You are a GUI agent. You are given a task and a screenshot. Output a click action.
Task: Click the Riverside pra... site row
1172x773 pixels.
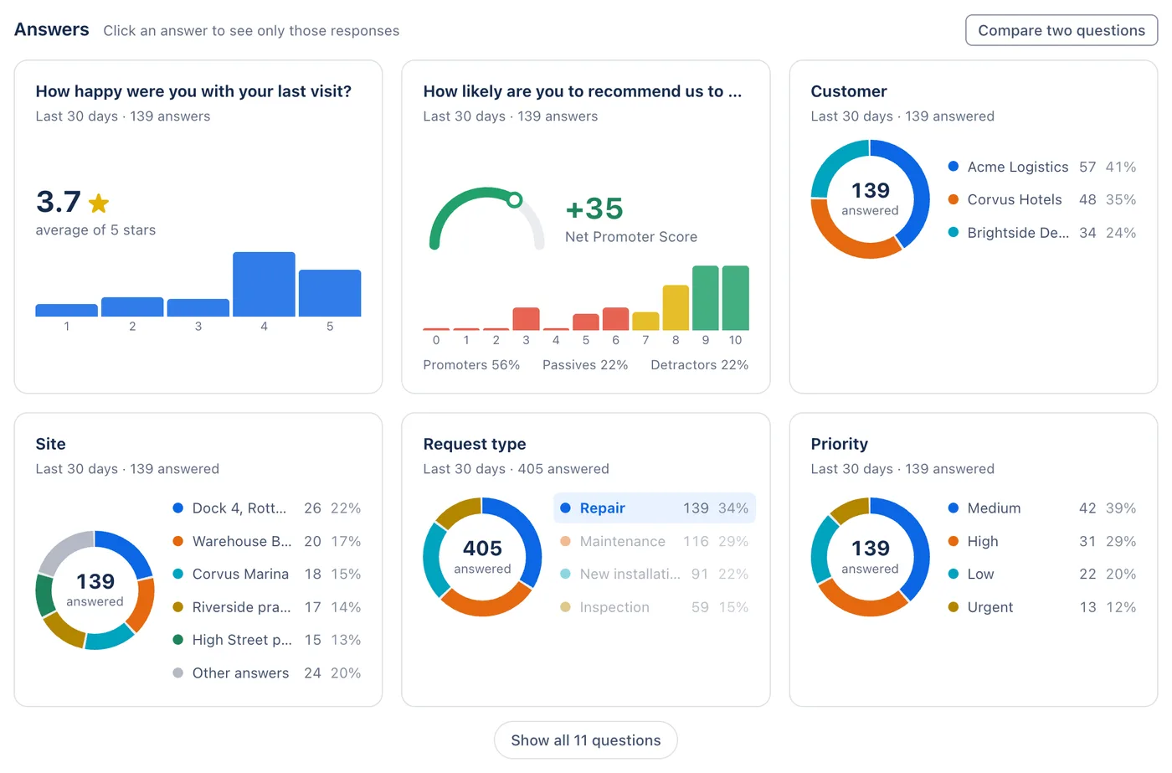click(267, 607)
